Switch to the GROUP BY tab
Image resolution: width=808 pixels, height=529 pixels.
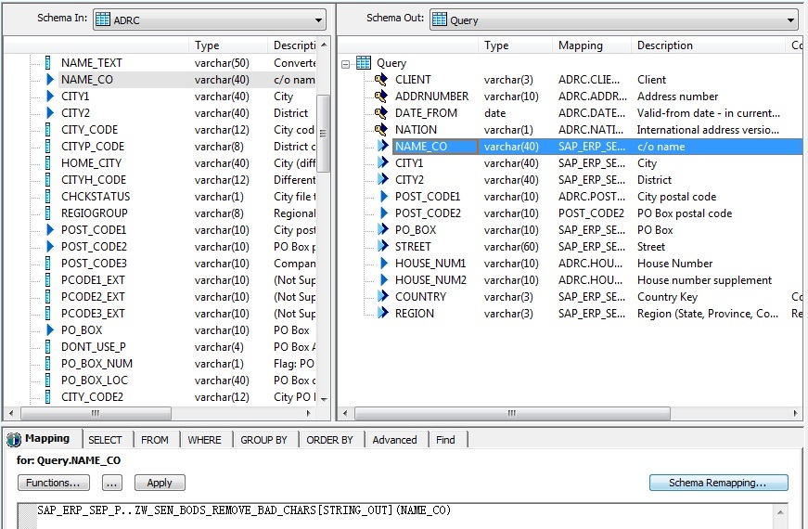coord(263,440)
